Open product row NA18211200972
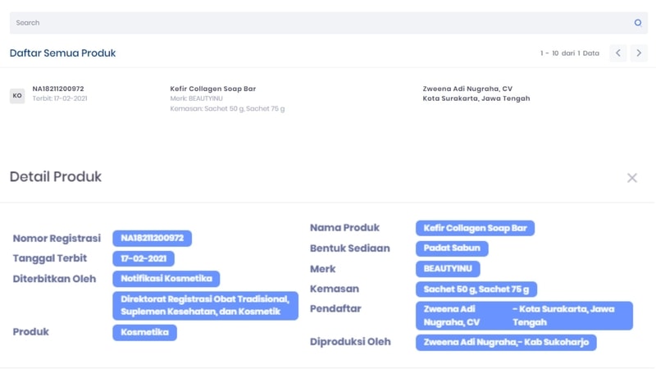The height and width of the screenshot is (369, 656). 58,89
